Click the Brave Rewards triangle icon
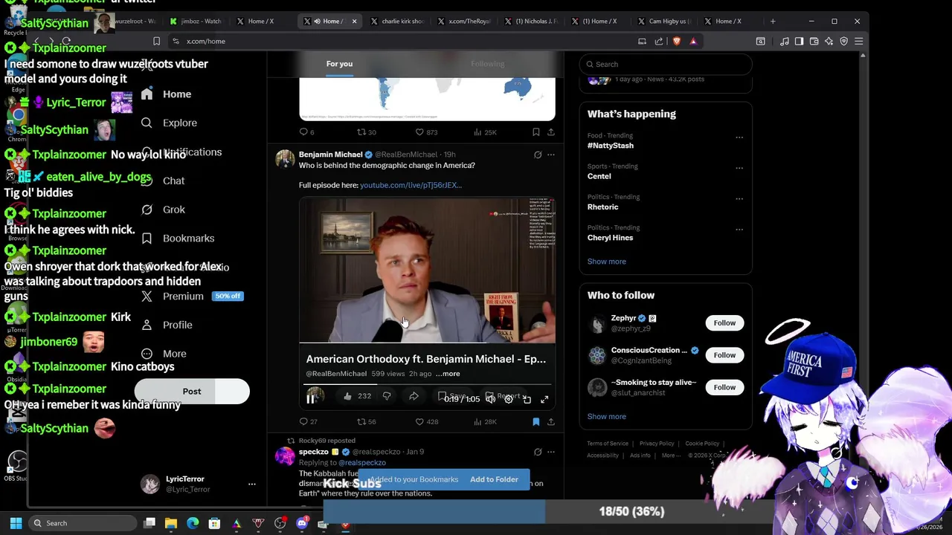952x535 pixels. click(x=693, y=42)
